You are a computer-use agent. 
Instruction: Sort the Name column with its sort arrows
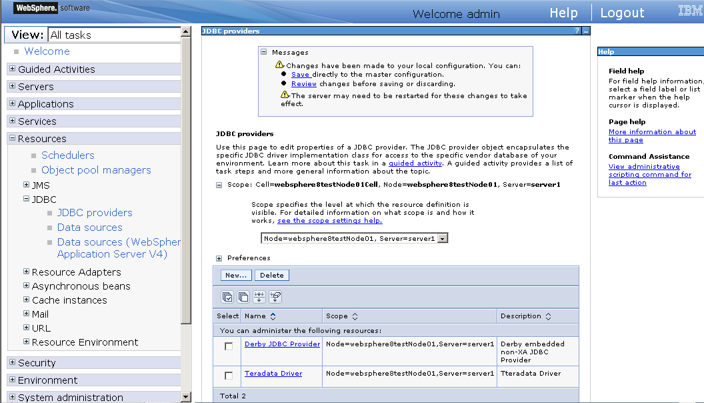pyautogui.click(x=272, y=316)
